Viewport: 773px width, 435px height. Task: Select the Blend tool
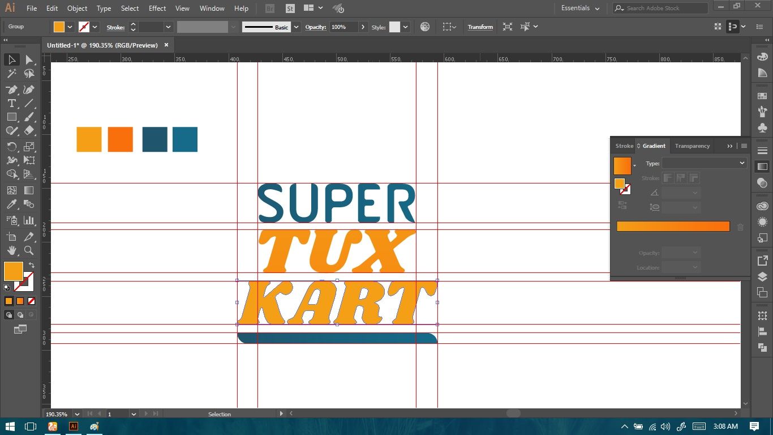point(29,204)
